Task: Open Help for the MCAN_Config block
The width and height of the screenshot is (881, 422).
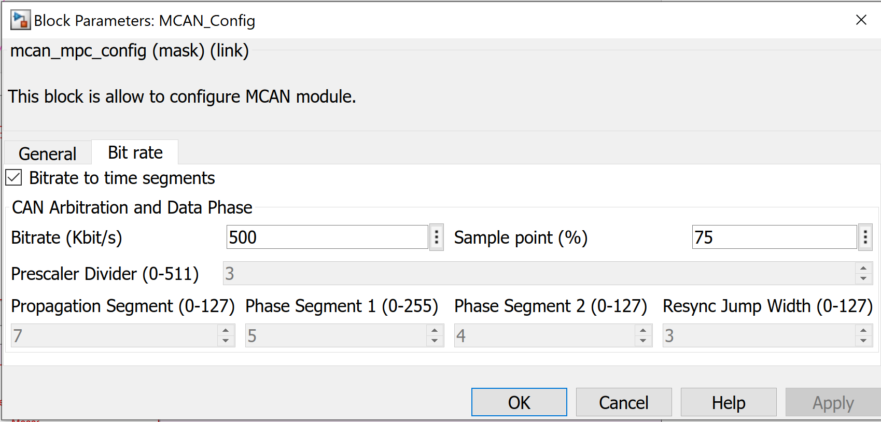Action: pos(728,402)
